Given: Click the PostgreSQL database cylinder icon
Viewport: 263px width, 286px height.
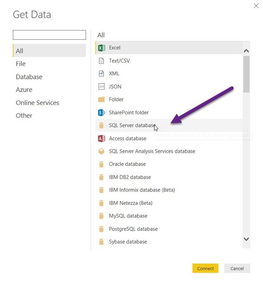Looking at the screenshot, I should tap(101, 229).
